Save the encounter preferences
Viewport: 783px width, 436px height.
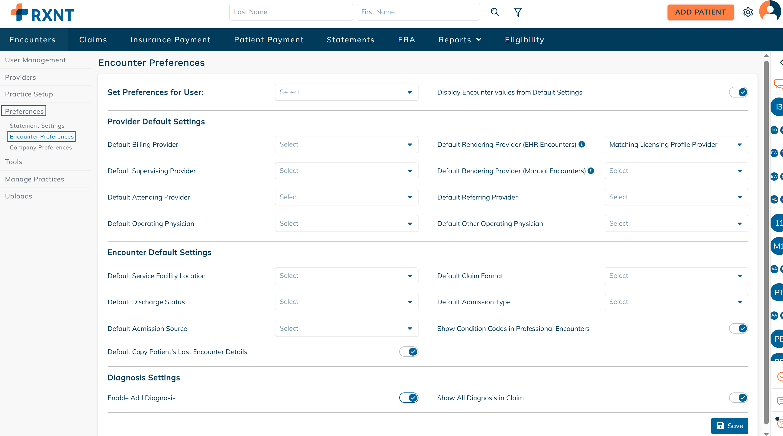729,426
